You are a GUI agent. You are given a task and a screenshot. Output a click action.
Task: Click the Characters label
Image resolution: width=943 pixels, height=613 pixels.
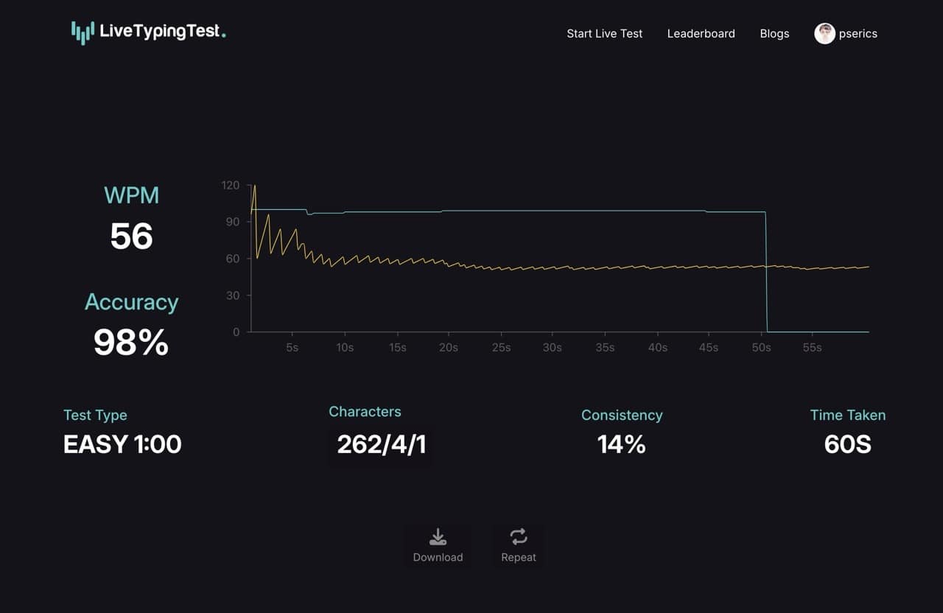(365, 412)
